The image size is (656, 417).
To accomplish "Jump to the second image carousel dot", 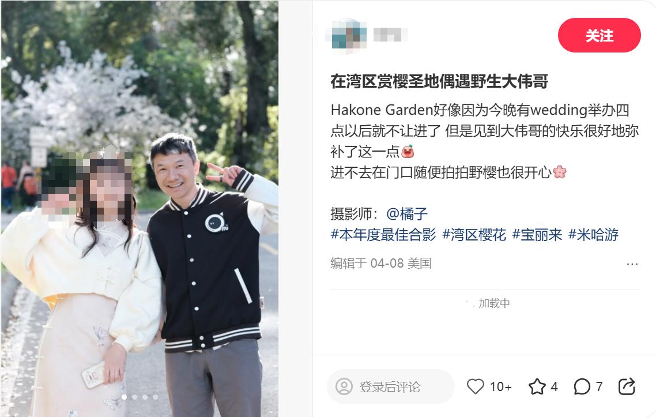I will coord(134,397).
